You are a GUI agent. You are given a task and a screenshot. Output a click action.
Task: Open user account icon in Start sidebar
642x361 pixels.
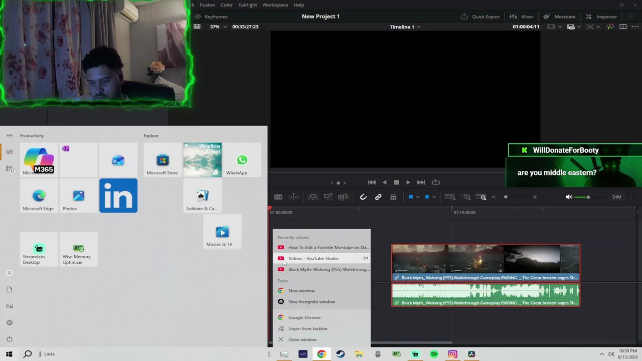[10, 273]
